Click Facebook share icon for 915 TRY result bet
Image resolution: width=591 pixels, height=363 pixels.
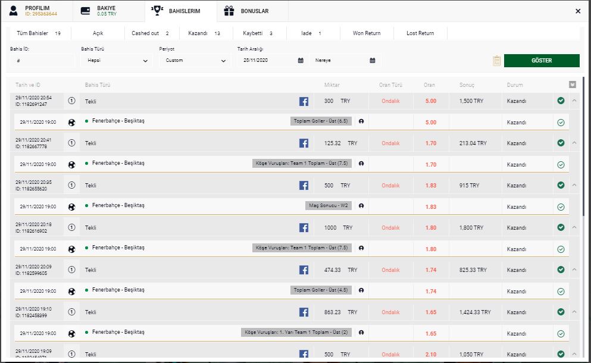click(304, 186)
